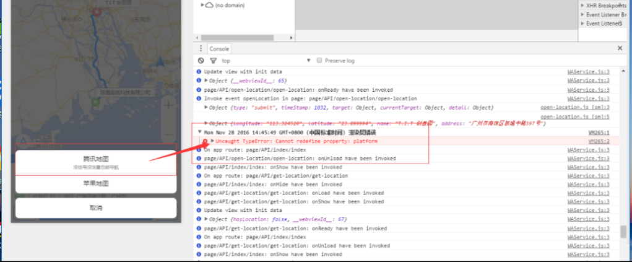
Task: Select the Console tab
Action: point(219,49)
